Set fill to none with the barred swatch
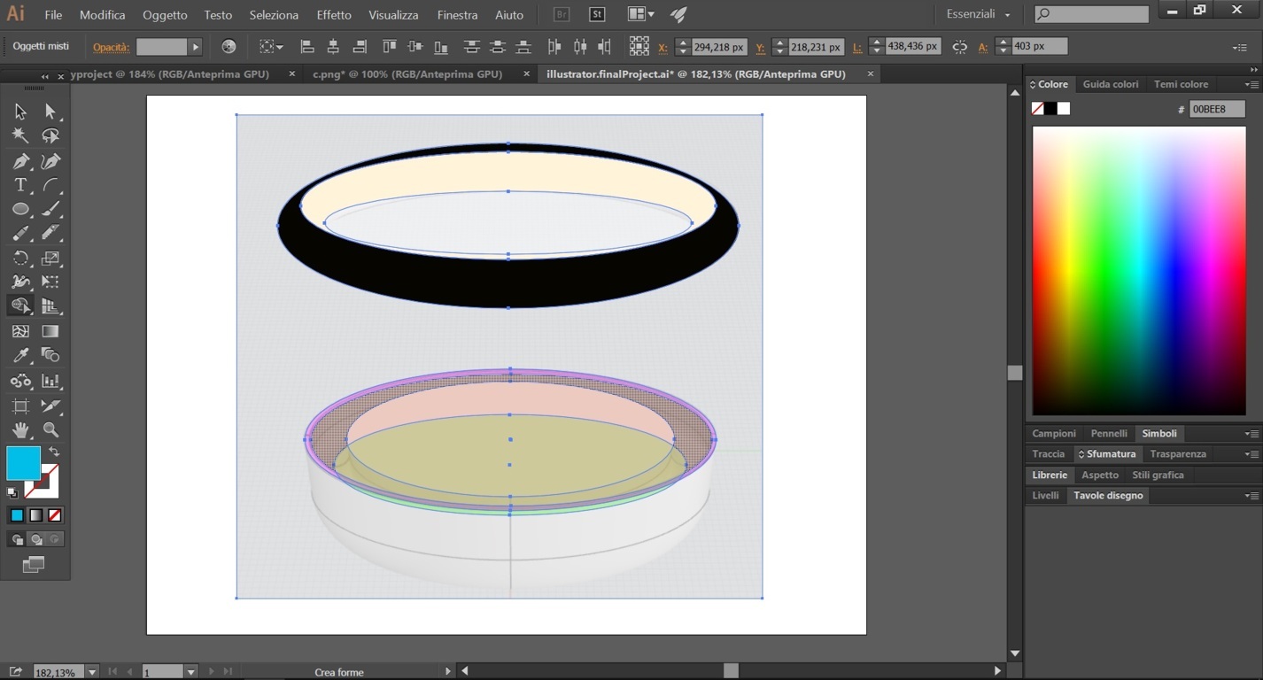This screenshot has height=680, width=1263. point(54,514)
